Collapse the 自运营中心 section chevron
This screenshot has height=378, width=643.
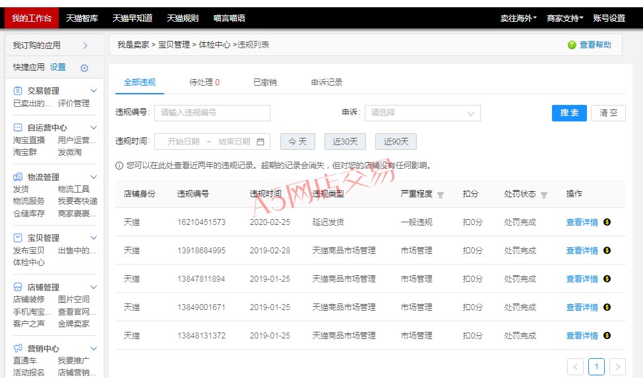pos(94,127)
